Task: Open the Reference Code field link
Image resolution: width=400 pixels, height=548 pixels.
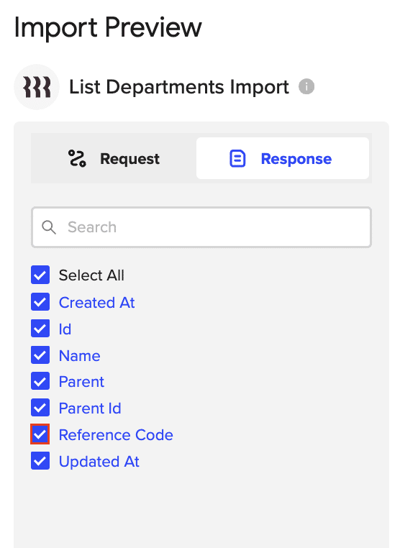Action: pos(116,435)
